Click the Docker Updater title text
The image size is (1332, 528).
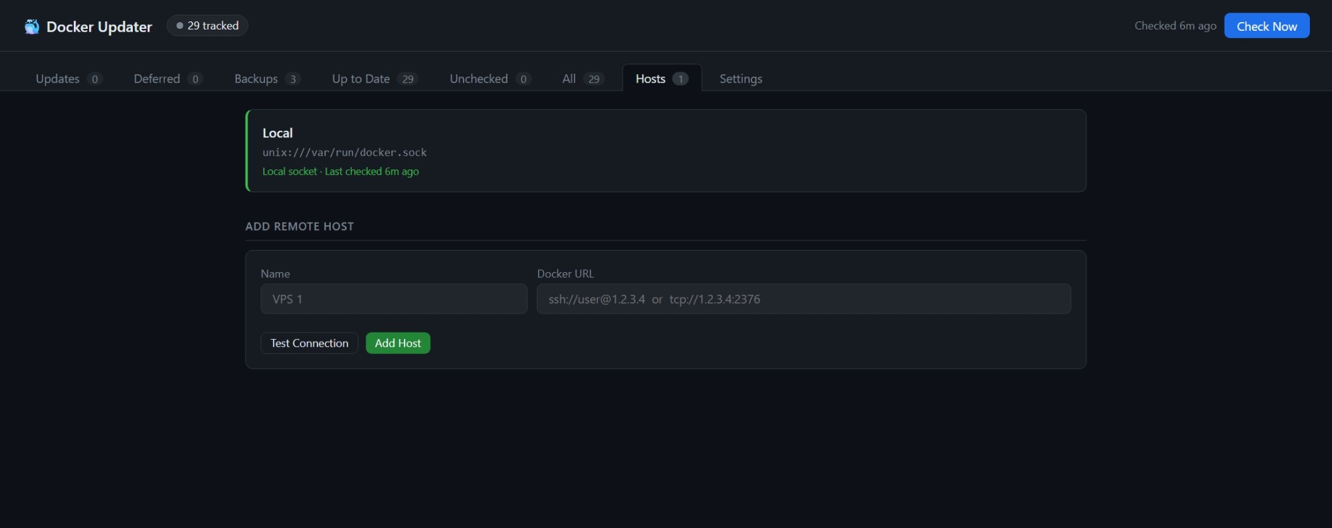pos(99,27)
